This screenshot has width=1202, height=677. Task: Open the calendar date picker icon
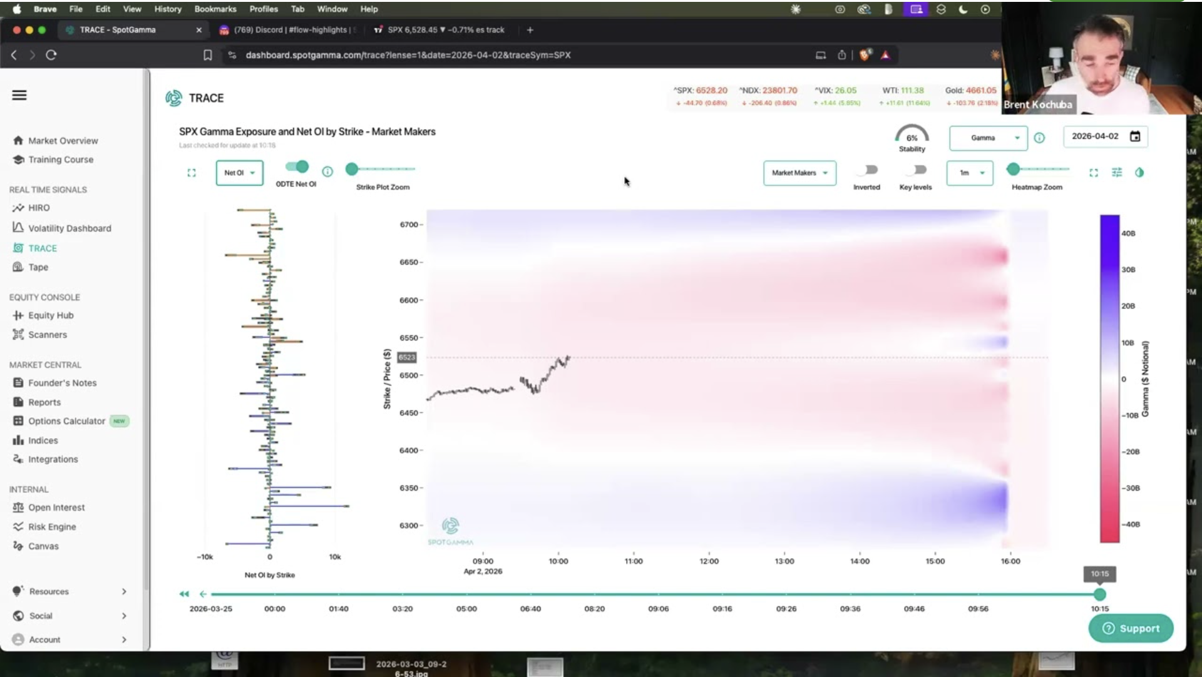click(x=1135, y=136)
